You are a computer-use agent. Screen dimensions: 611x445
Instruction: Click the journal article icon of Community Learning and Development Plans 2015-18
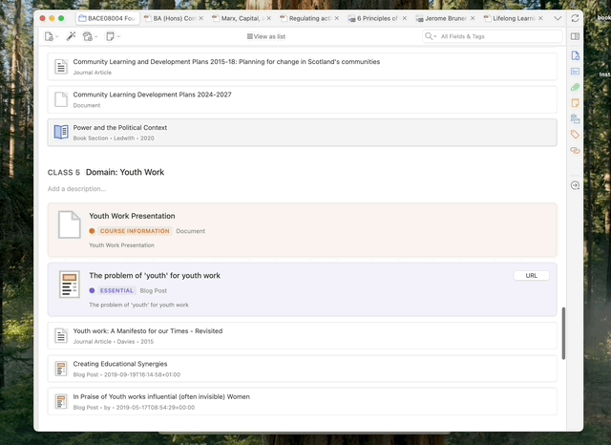61,66
